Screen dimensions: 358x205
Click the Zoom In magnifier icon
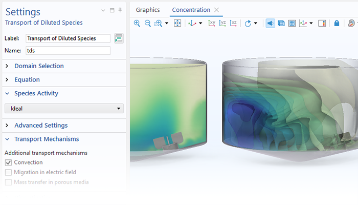point(137,23)
